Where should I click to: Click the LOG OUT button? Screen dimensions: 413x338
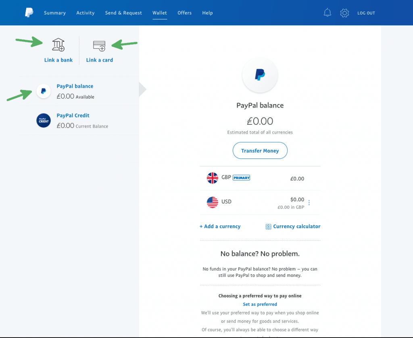click(x=366, y=13)
